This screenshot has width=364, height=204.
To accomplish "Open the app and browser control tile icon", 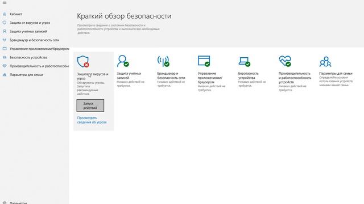I will click(204, 61).
